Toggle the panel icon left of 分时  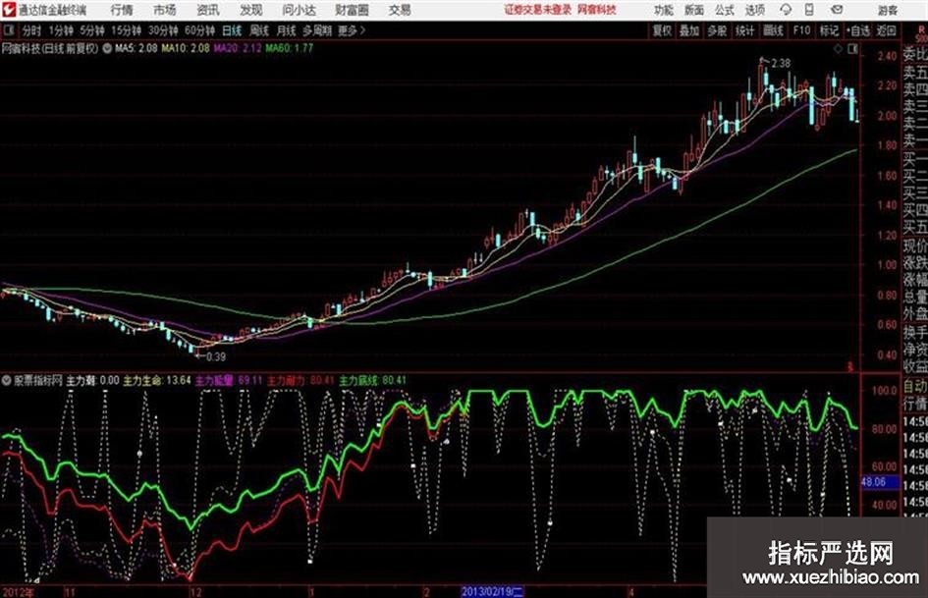point(8,29)
